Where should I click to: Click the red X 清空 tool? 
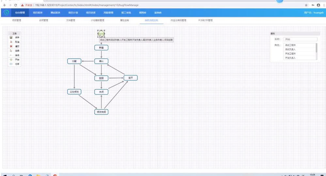tap(11, 47)
